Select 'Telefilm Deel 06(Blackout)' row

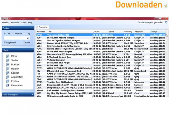(101, 82)
